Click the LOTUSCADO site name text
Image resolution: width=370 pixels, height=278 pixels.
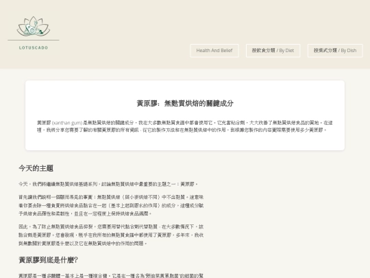[34, 48]
